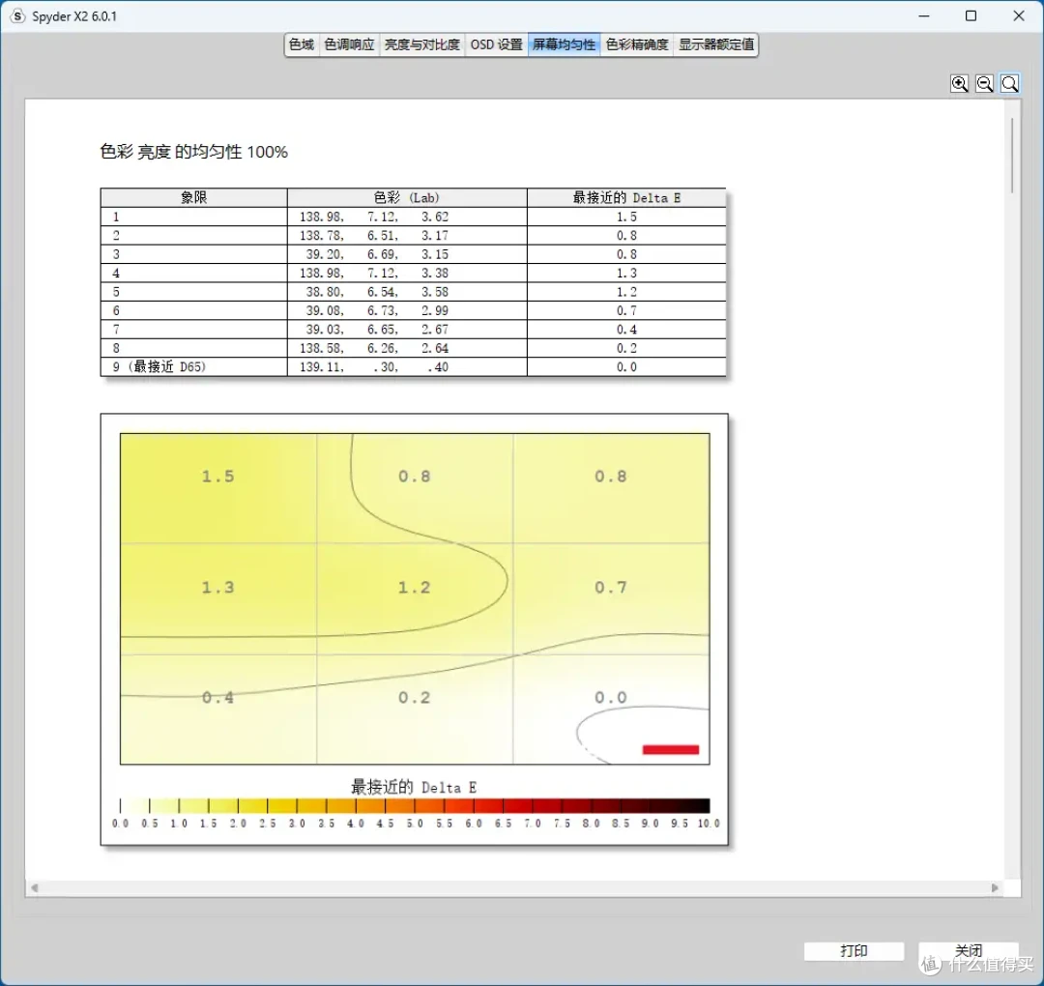The width and height of the screenshot is (1044, 986).
Task: Click the 关闭 button
Action: pyautogui.click(x=968, y=950)
